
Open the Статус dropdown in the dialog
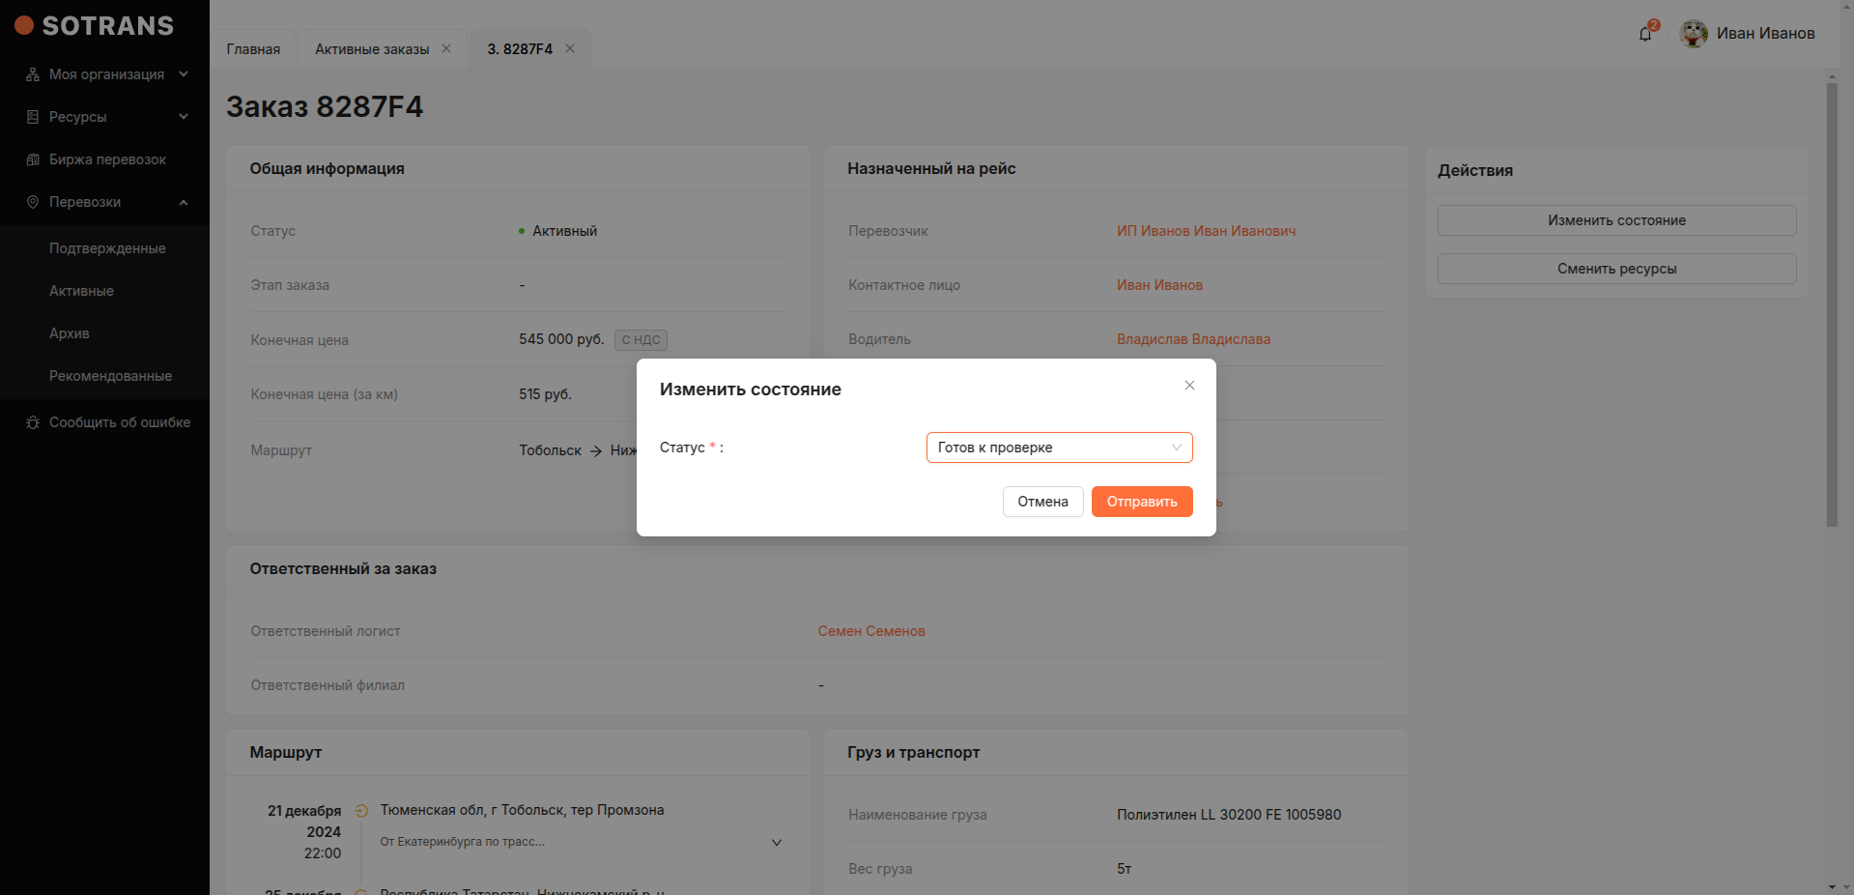[x=1059, y=447]
